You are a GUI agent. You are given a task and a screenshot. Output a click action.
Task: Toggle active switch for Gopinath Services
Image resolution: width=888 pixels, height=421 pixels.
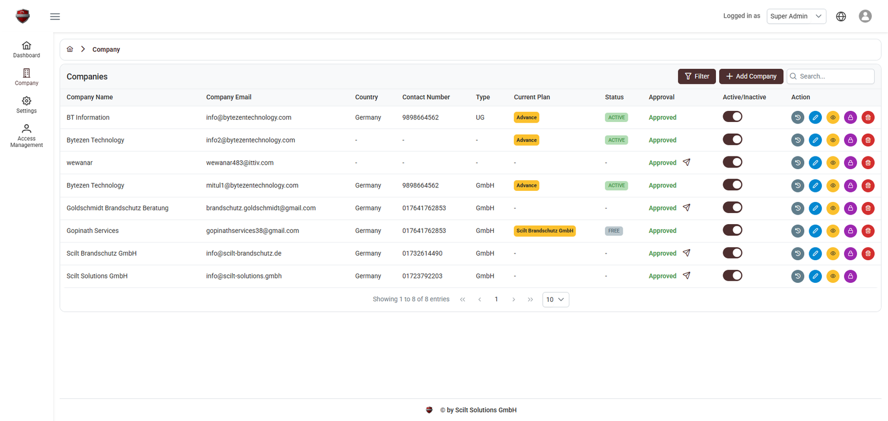[x=733, y=230]
